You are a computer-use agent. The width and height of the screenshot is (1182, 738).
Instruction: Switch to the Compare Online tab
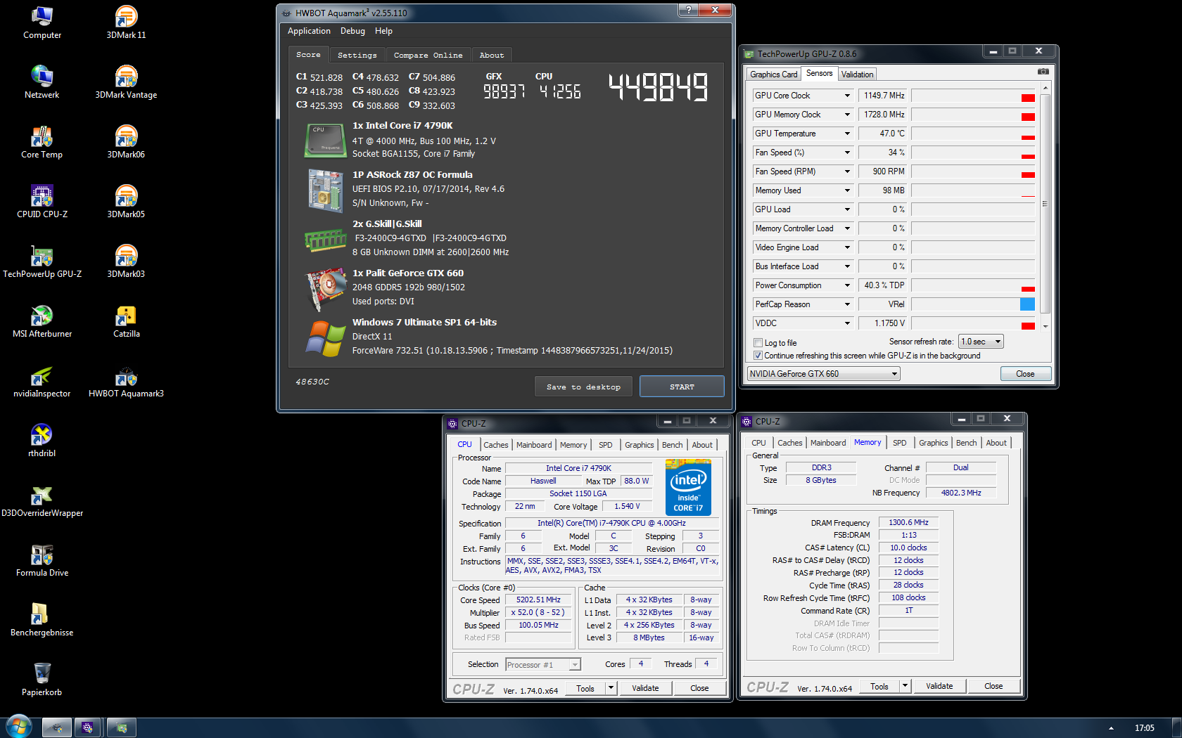pyautogui.click(x=428, y=56)
